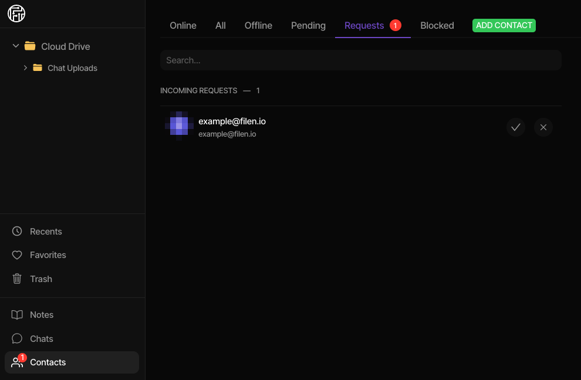Screen dimensions: 581x380
Task: Open Chat Uploads folder label
Action: pyautogui.click(x=72, y=68)
